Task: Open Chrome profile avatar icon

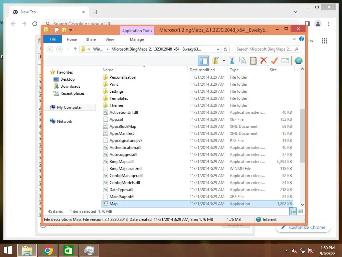Action: click(x=318, y=24)
